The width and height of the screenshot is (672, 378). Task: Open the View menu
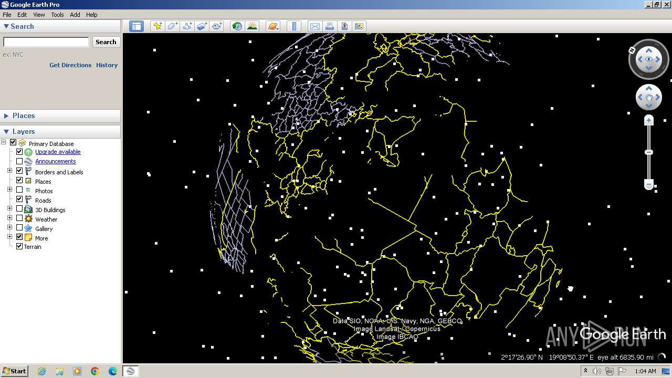(39, 15)
